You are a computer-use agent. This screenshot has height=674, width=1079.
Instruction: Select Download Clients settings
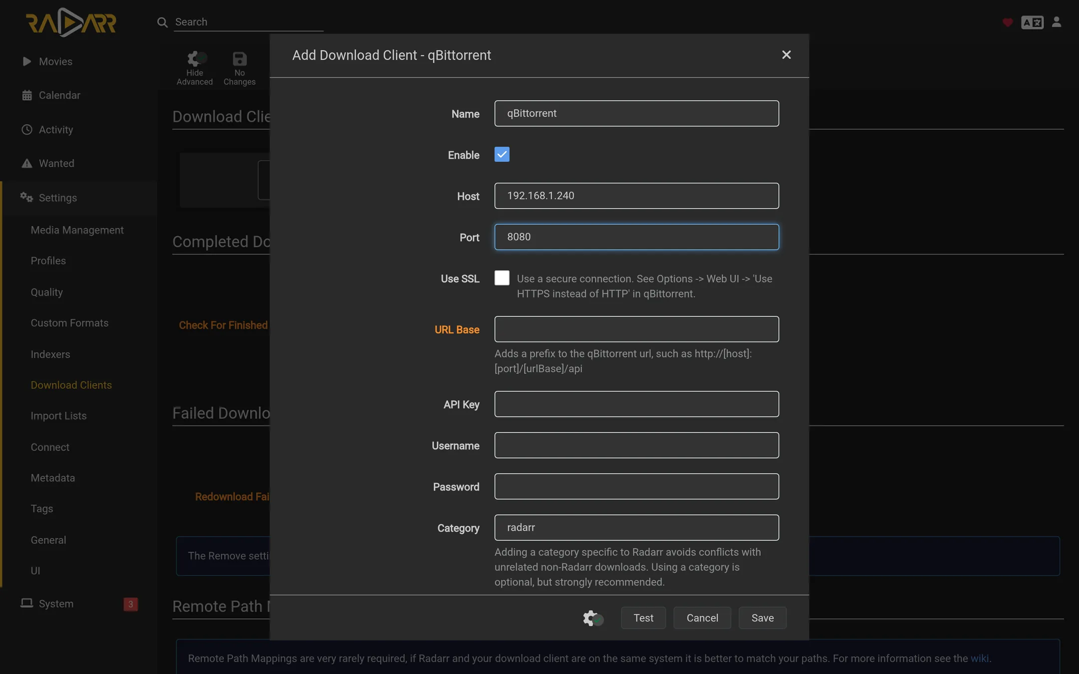71,385
